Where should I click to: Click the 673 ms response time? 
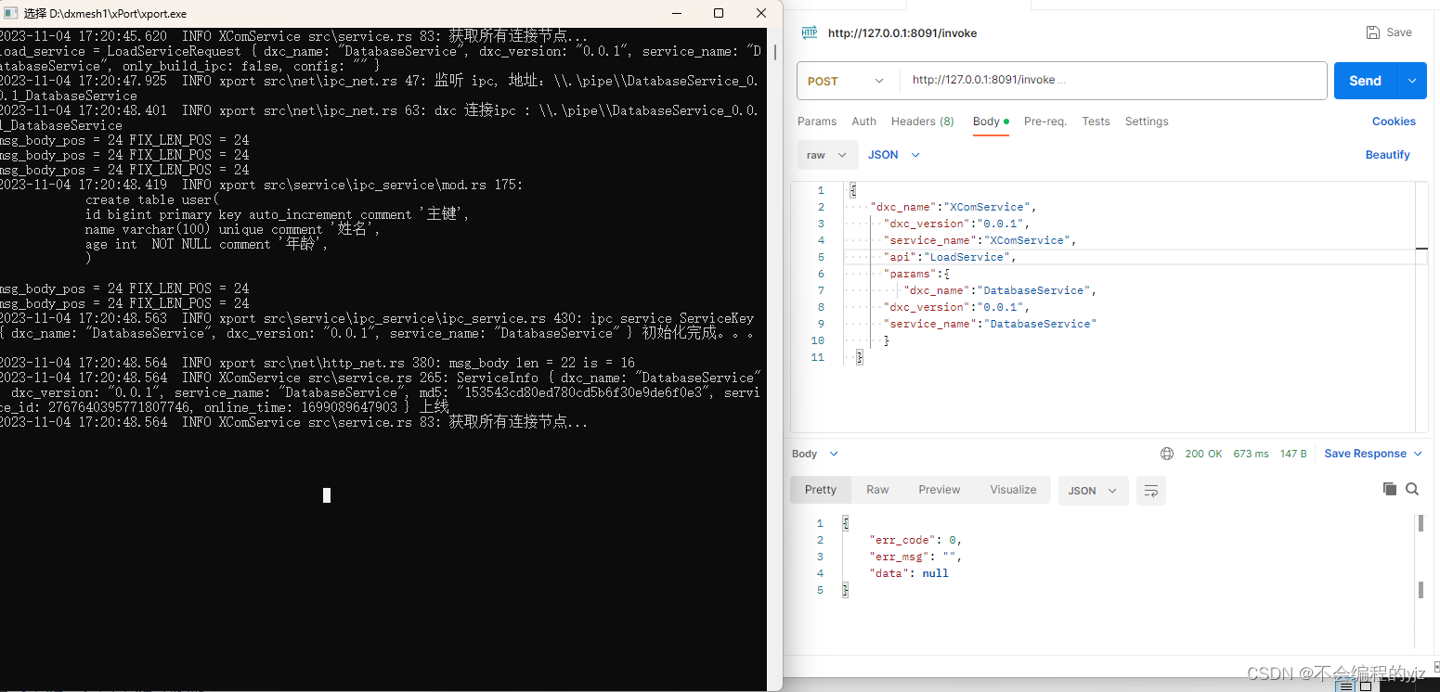tap(1251, 454)
